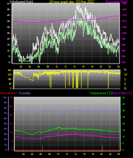Click the 1000 value on barometer axis
This screenshot has width=133, height=158.
(124, 33)
